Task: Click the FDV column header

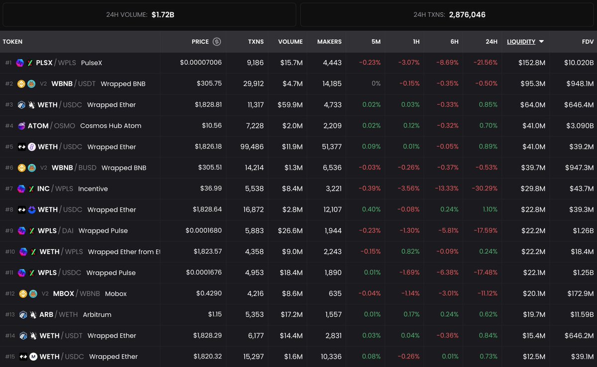Action: 588,42
